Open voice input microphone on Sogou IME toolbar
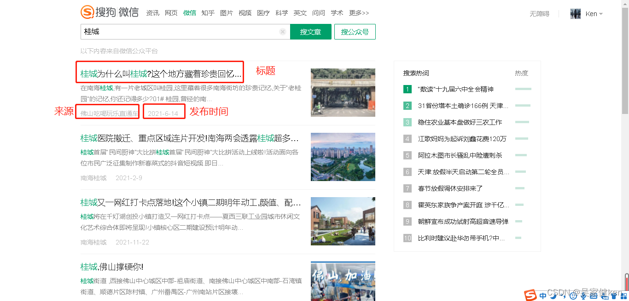Viewport: 629px width, 301px height. [x=583, y=296]
